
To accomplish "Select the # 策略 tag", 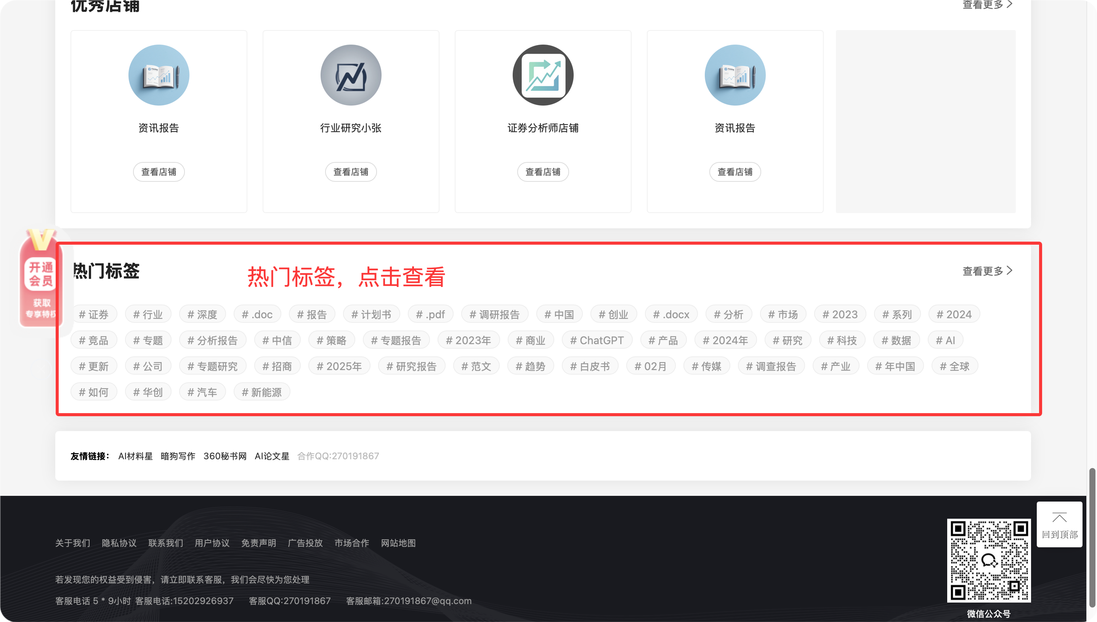I will [x=332, y=340].
